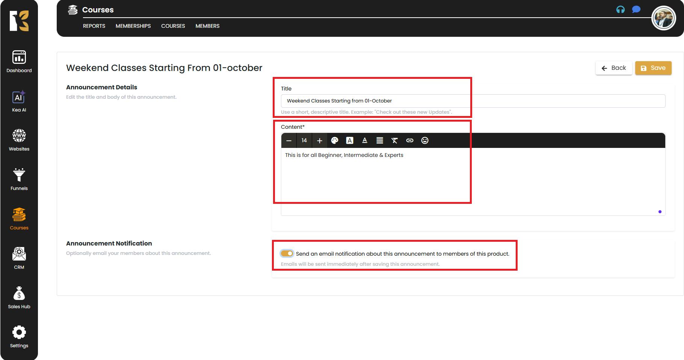Open the emoji picker smiley icon
Screen dimensions: 684x360
click(425, 140)
